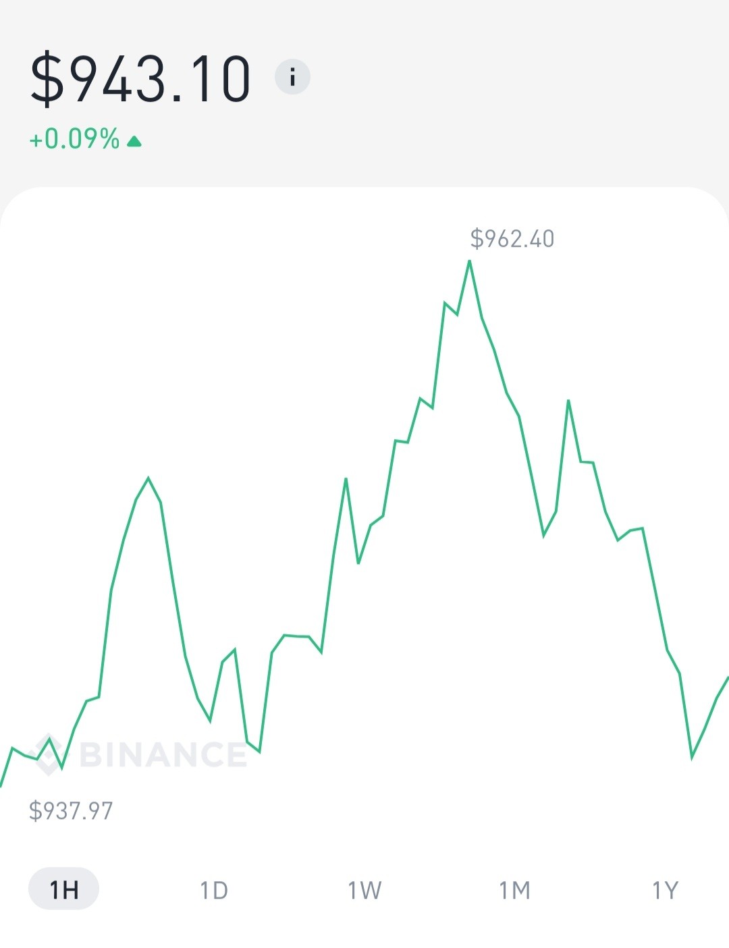Choose the 1Y chart interval
Image resolution: width=729 pixels, height=948 pixels.
pos(665,890)
